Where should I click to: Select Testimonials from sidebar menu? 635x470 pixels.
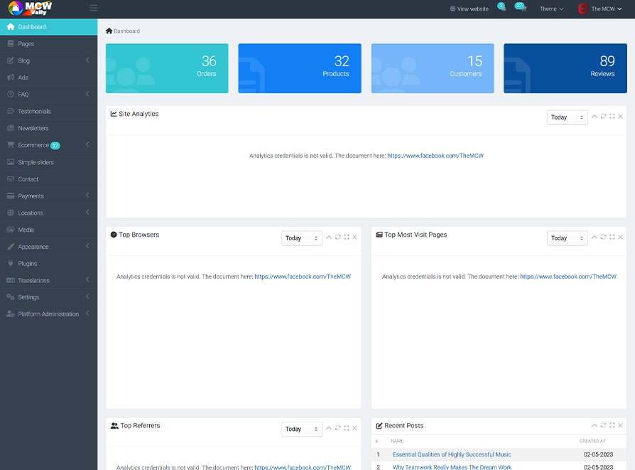point(34,112)
